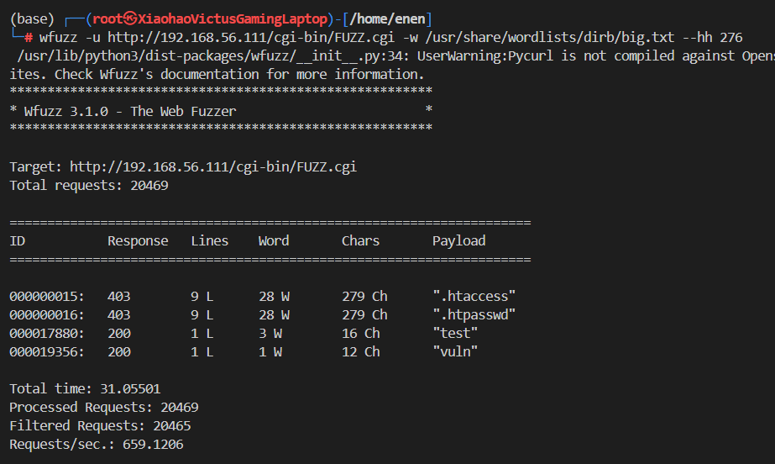Click the /home/enen directory path
The width and height of the screenshot is (775, 464).
pos(387,18)
